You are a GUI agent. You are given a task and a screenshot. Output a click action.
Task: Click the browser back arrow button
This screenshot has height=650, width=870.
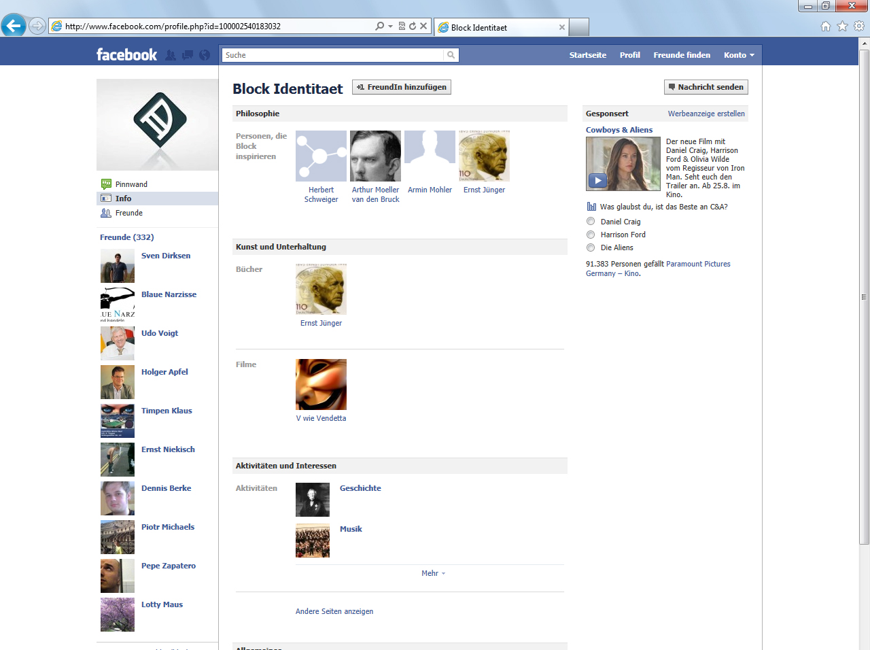[14, 27]
